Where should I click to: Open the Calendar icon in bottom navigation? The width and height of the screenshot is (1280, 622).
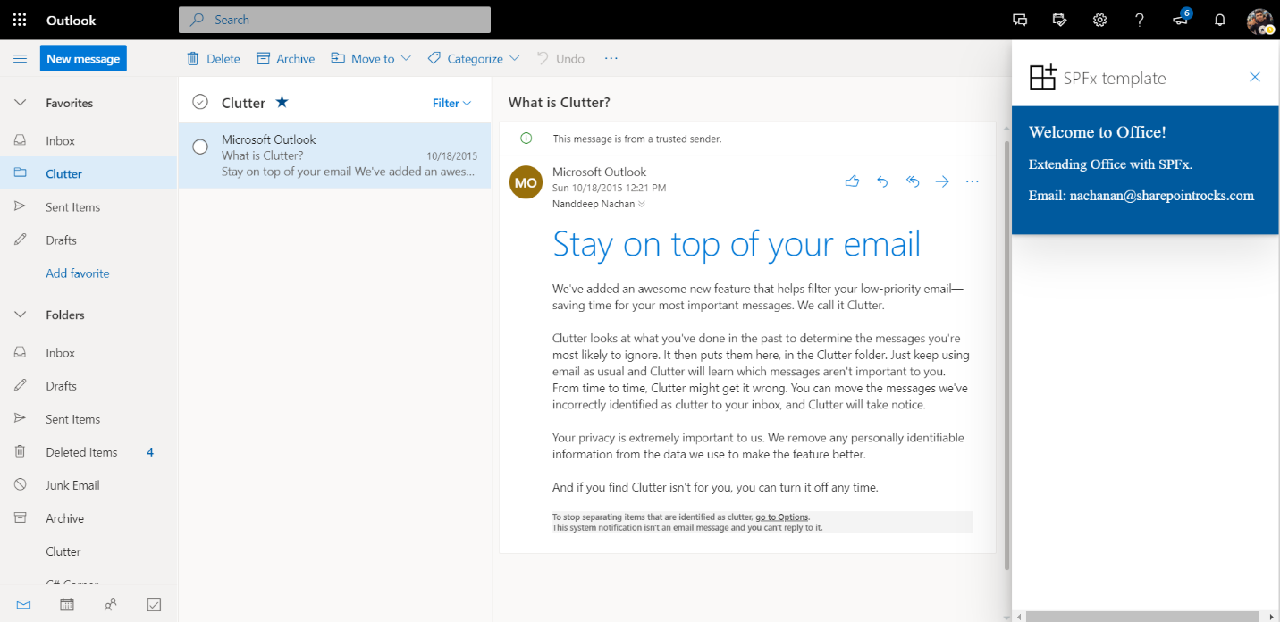pos(67,605)
